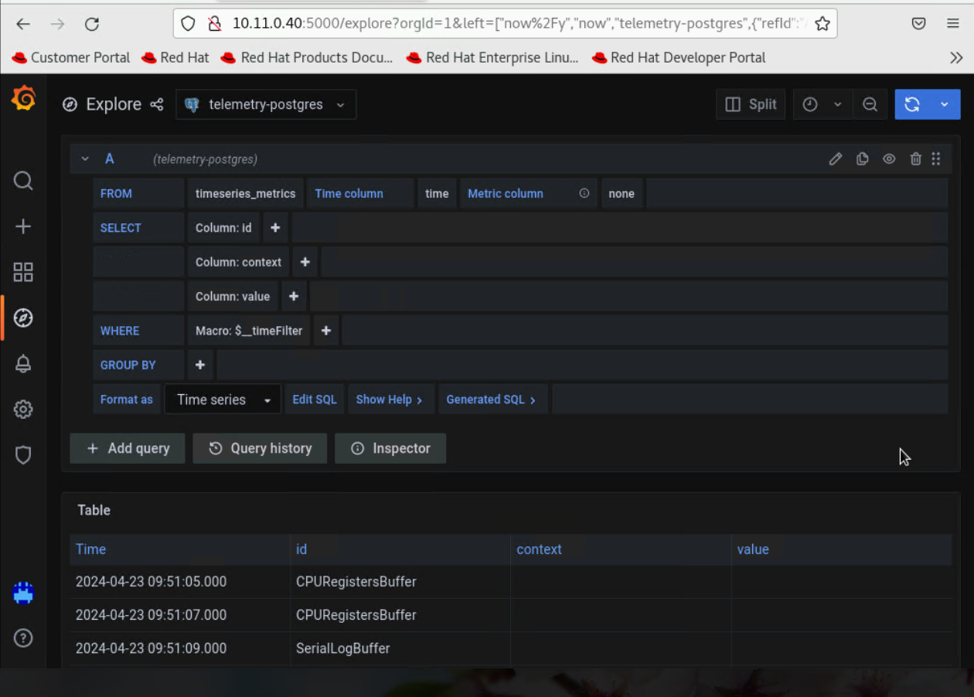Add part after Column: context
This screenshot has height=697, width=974.
(x=305, y=262)
